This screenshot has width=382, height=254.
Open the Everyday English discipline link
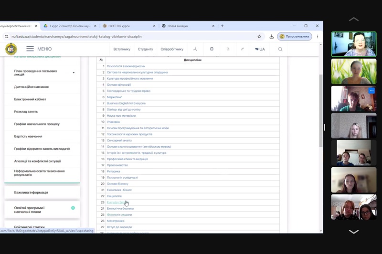[x=116, y=203]
